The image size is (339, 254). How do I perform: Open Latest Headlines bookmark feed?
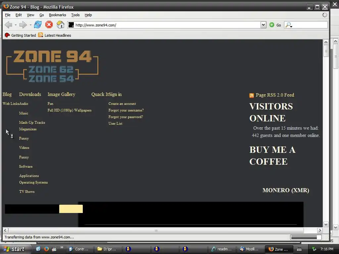click(55, 35)
